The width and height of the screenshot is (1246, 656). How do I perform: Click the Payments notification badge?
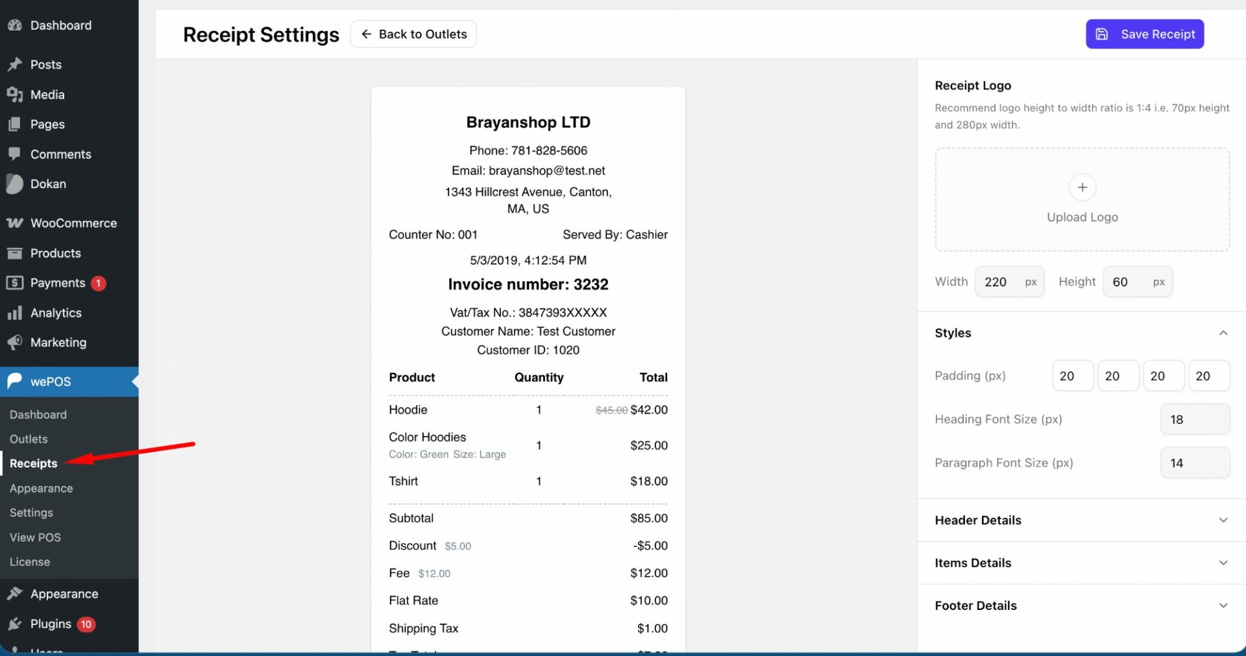point(99,283)
